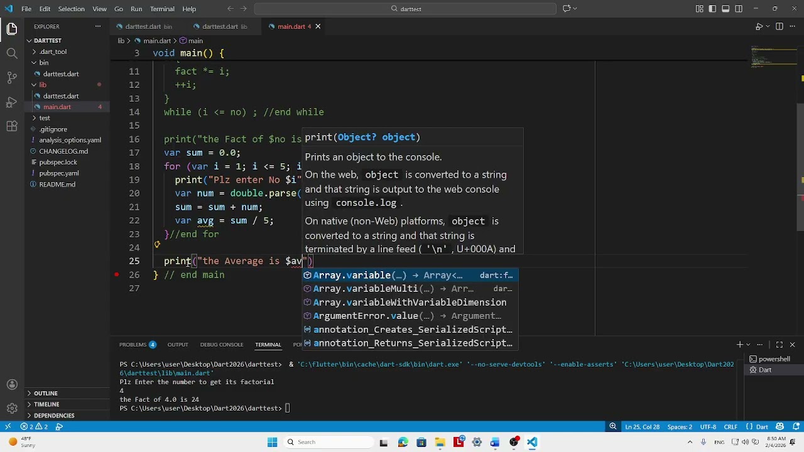Click the debug status icon in status bar
Viewport: 804px width, 452px height.
click(59, 427)
